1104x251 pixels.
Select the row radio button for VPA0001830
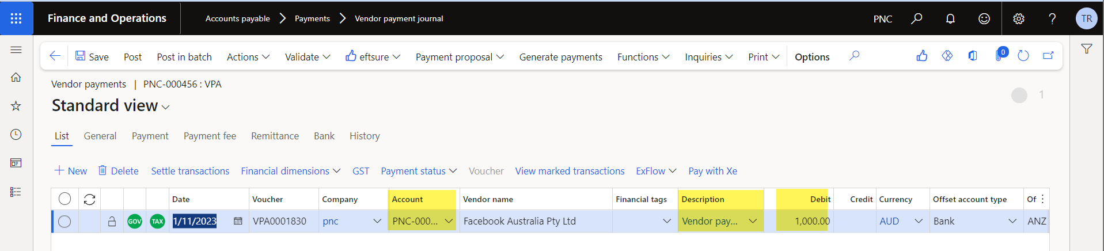click(65, 221)
